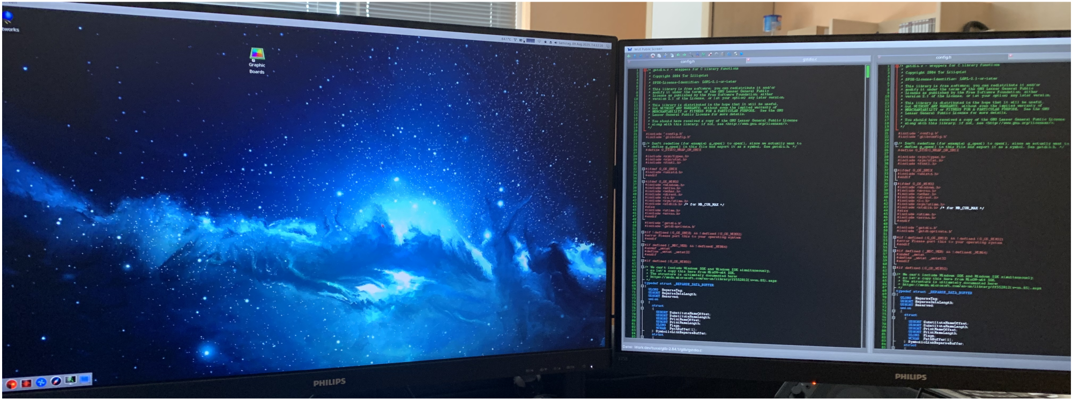Switch to config.h tab in left editor pane
Screen dimensions: 1072x399
[687, 62]
